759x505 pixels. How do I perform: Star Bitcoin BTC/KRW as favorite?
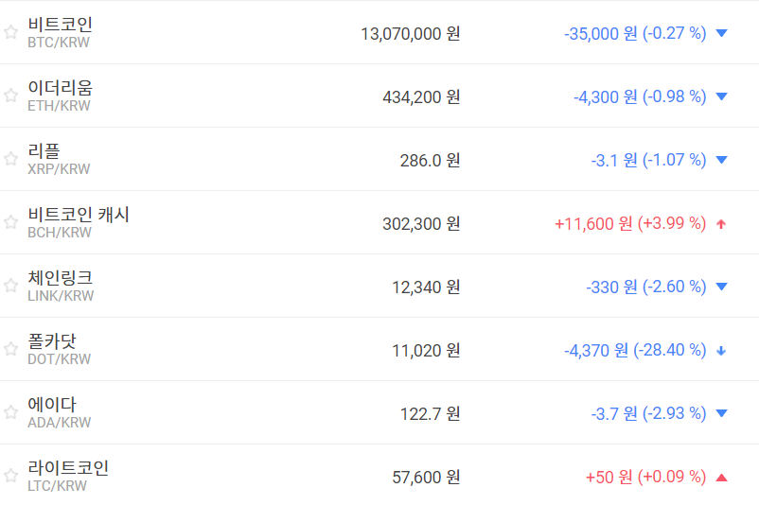tap(10, 32)
